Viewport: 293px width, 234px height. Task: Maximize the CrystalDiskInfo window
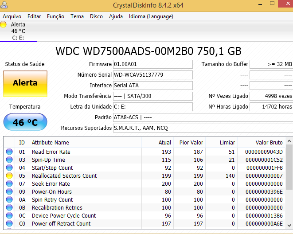272,4
